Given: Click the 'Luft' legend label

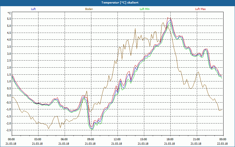Looking at the screenshot, I should 33,9.
